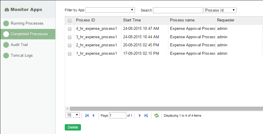Switch to Running Processes view
Screen dimensions: 263x134
(x=27, y=23)
